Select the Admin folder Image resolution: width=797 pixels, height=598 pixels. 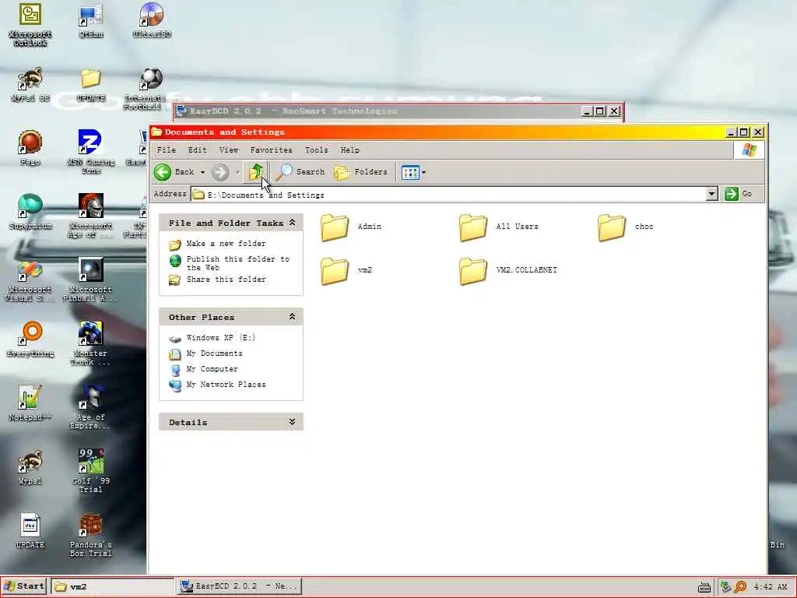click(x=351, y=227)
